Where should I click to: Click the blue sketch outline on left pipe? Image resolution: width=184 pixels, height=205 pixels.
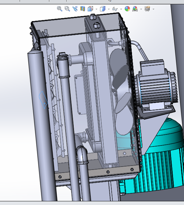[43, 100]
